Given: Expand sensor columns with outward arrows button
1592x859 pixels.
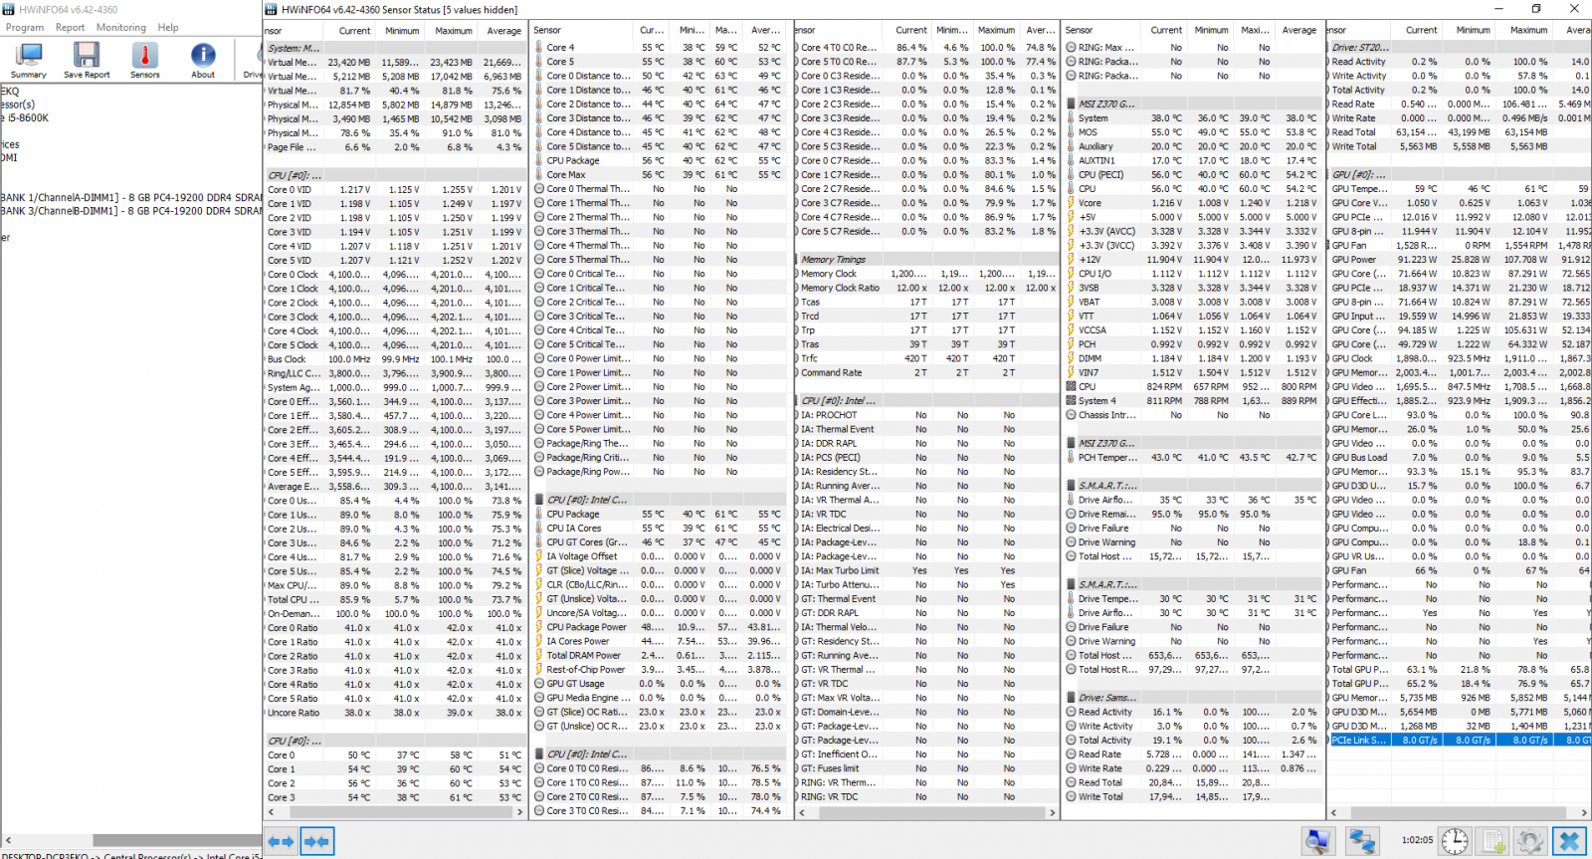Looking at the screenshot, I should point(281,842).
